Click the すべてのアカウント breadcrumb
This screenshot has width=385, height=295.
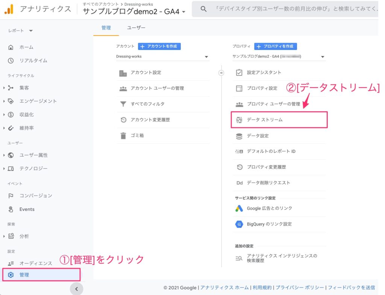tap(101, 4)
